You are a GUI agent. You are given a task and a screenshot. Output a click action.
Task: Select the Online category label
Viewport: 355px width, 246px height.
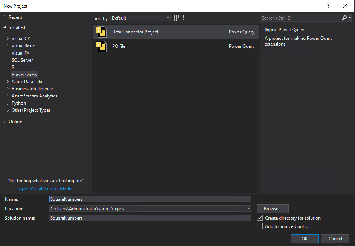[15, 121]
